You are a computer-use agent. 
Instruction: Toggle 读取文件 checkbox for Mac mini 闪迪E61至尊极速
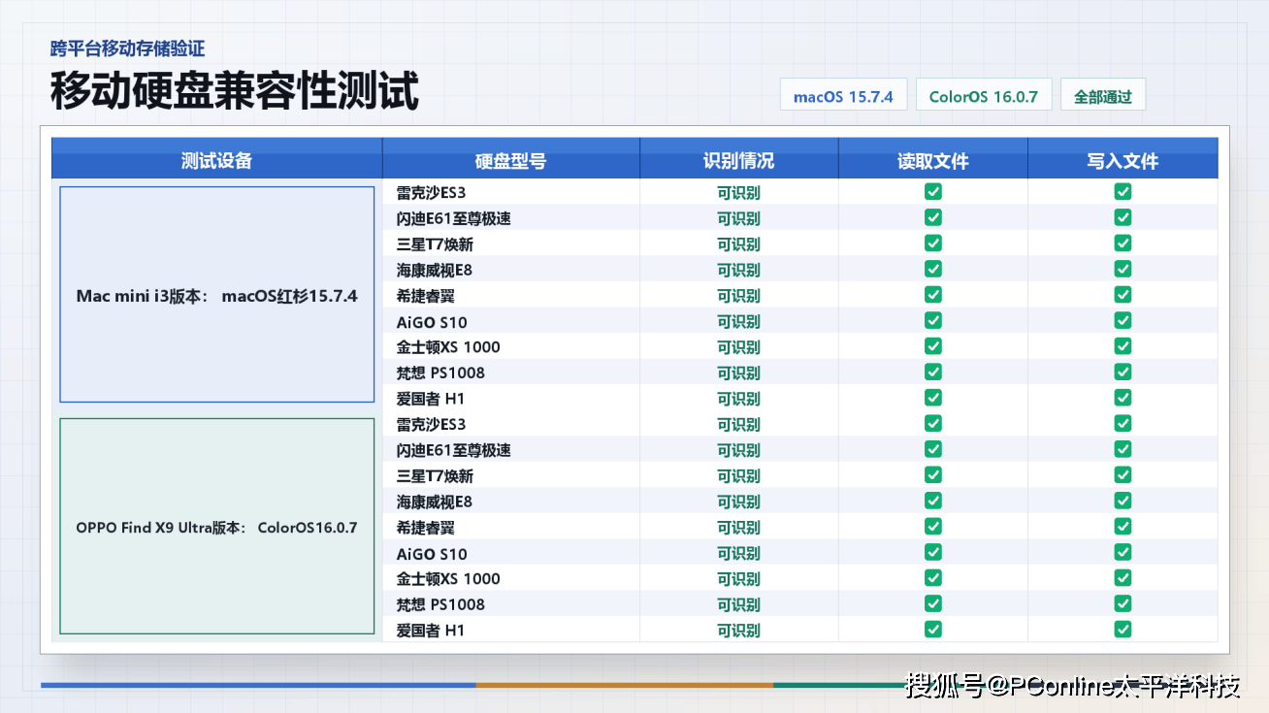pyautogui.click(x=933, y=217)
